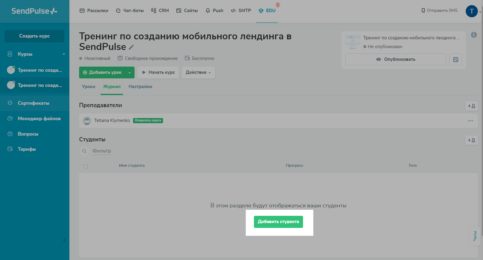
Task: Open the Действие dropdown menu
Action: [198, 73]
